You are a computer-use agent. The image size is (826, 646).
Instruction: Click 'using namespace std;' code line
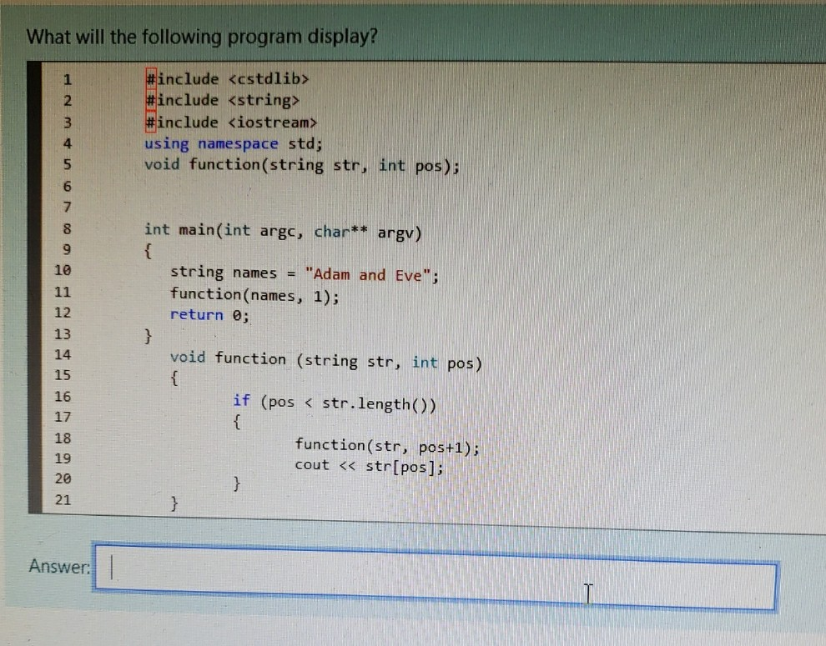pyautogui.click(x=234, y=143)
